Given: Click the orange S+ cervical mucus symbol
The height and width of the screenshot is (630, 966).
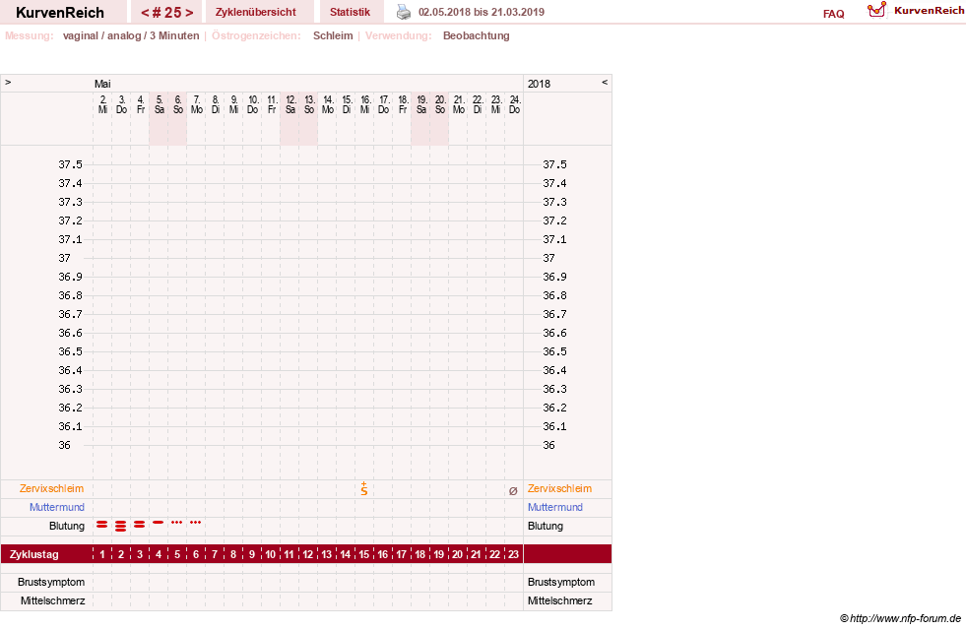Looking at the screenshot, I should click(364, 489).
